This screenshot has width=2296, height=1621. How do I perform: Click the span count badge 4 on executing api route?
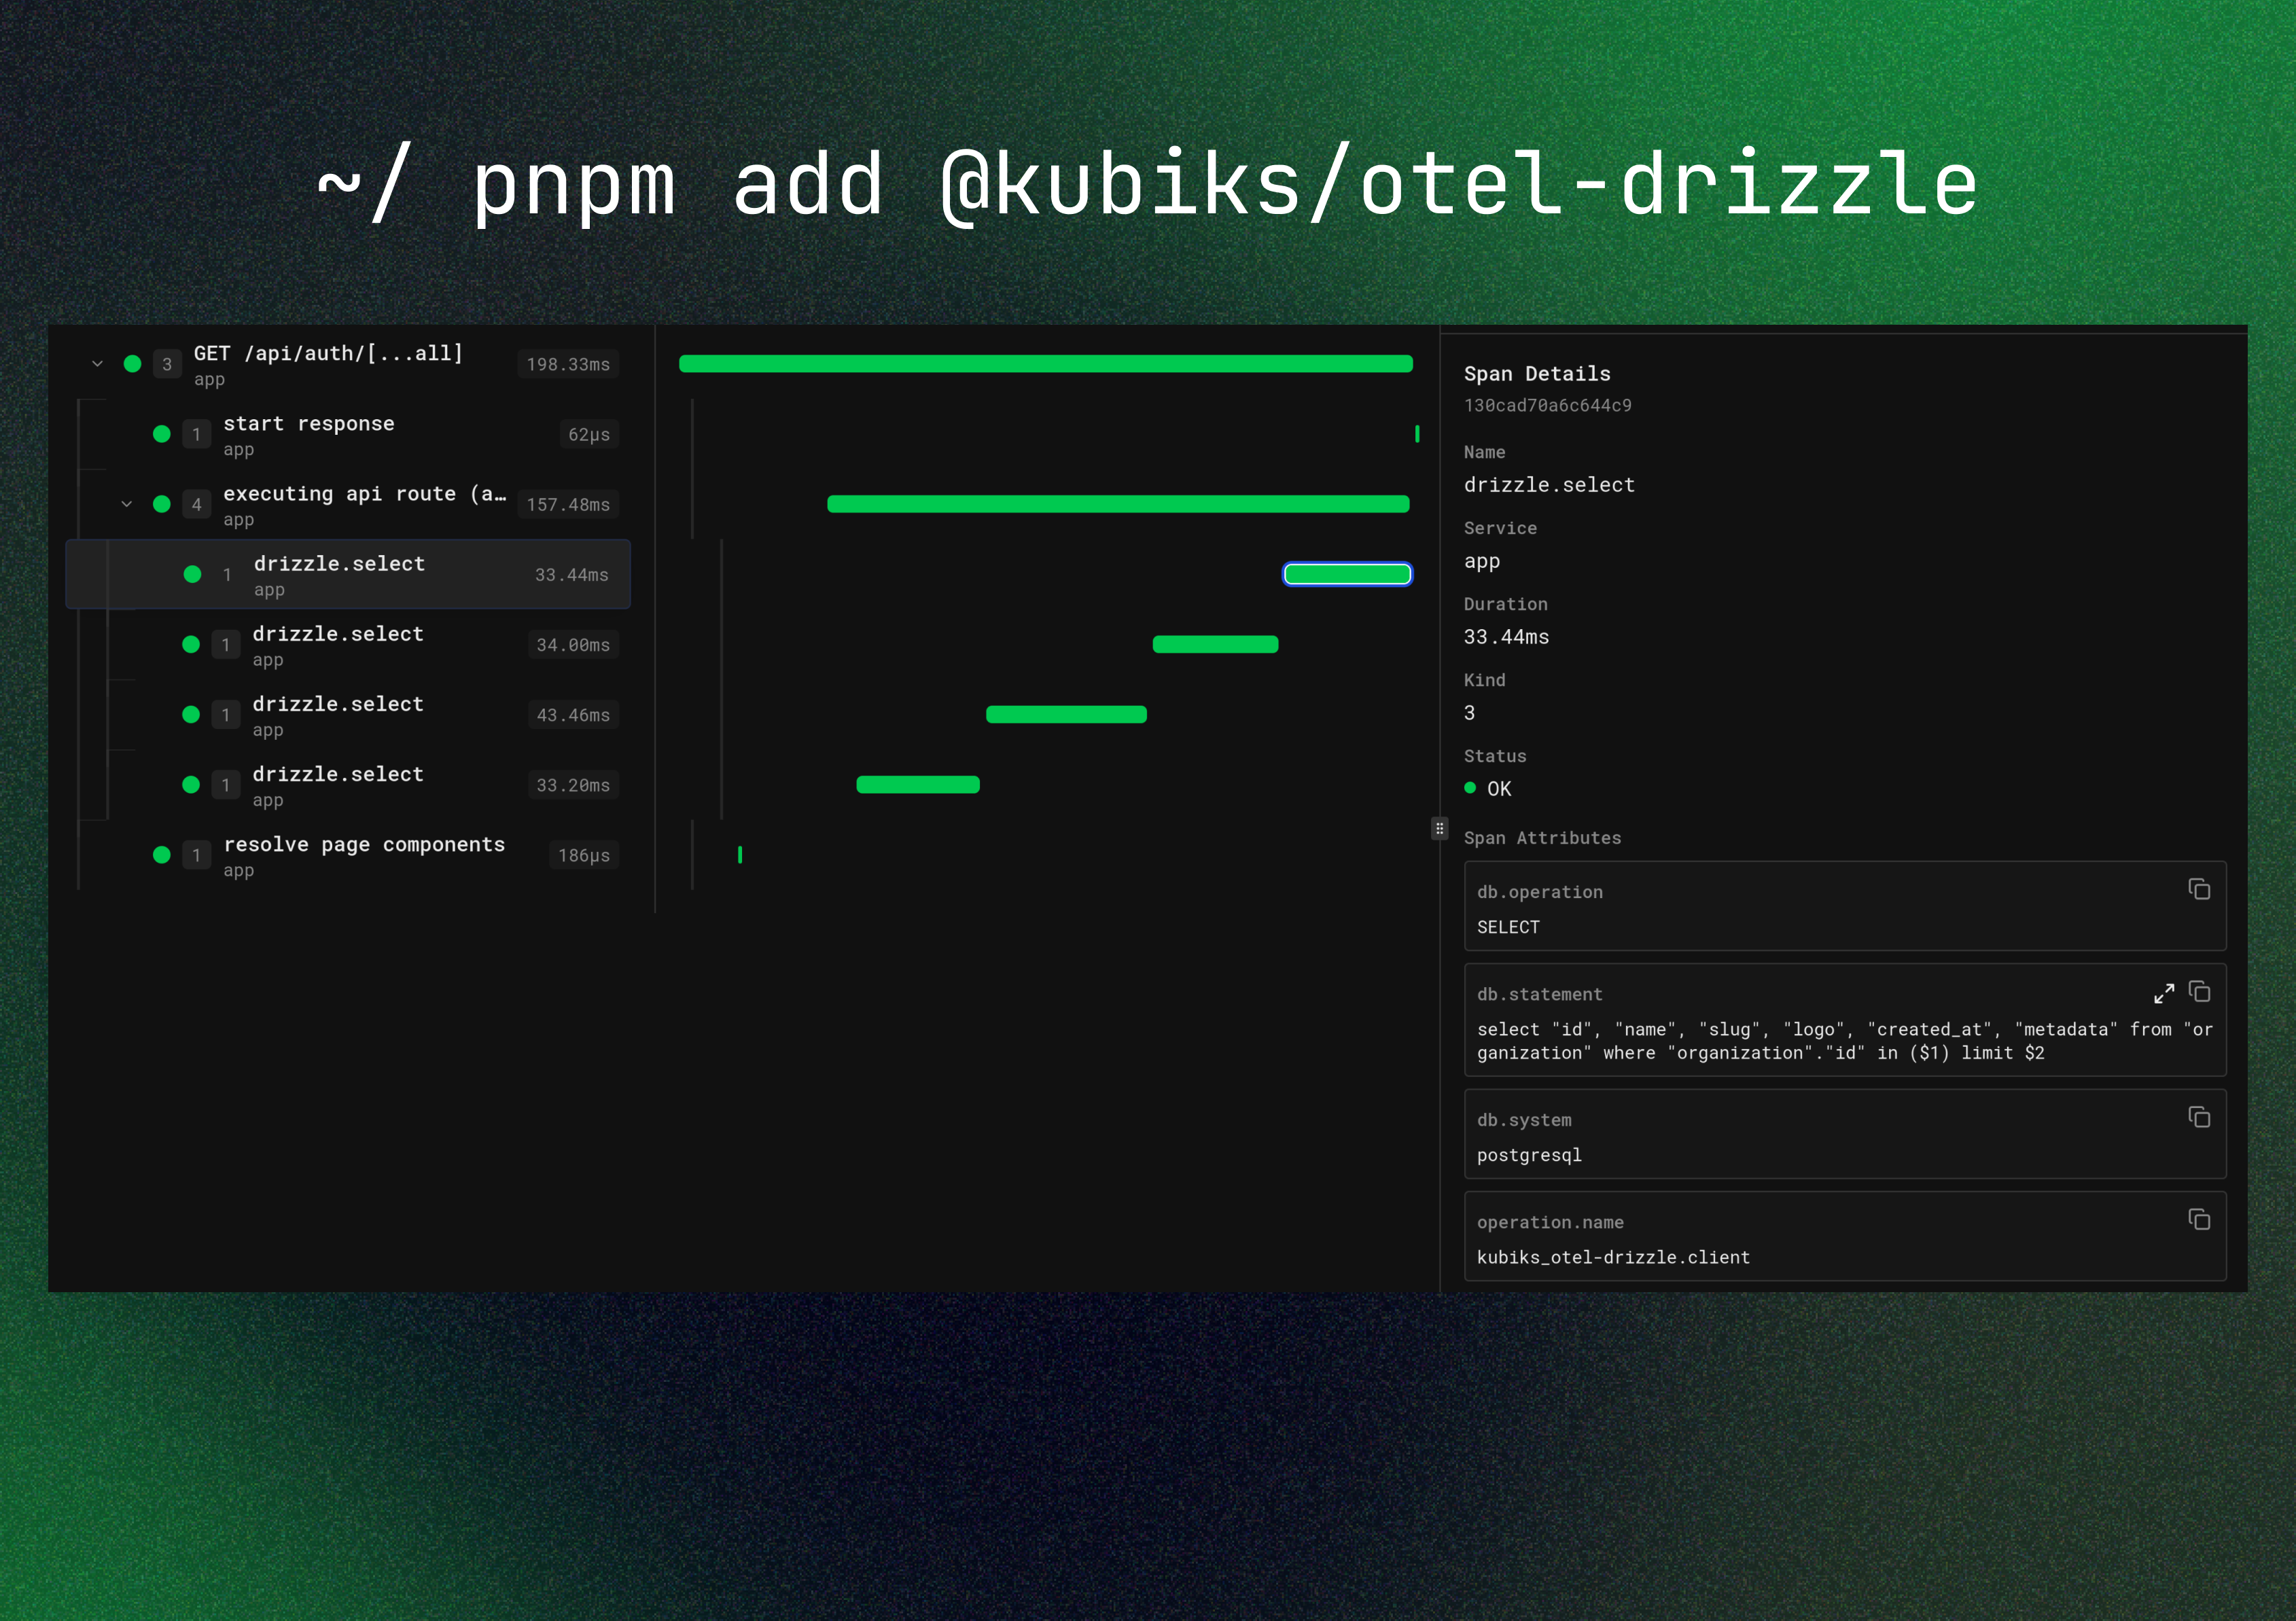click(x=196, y=504)
